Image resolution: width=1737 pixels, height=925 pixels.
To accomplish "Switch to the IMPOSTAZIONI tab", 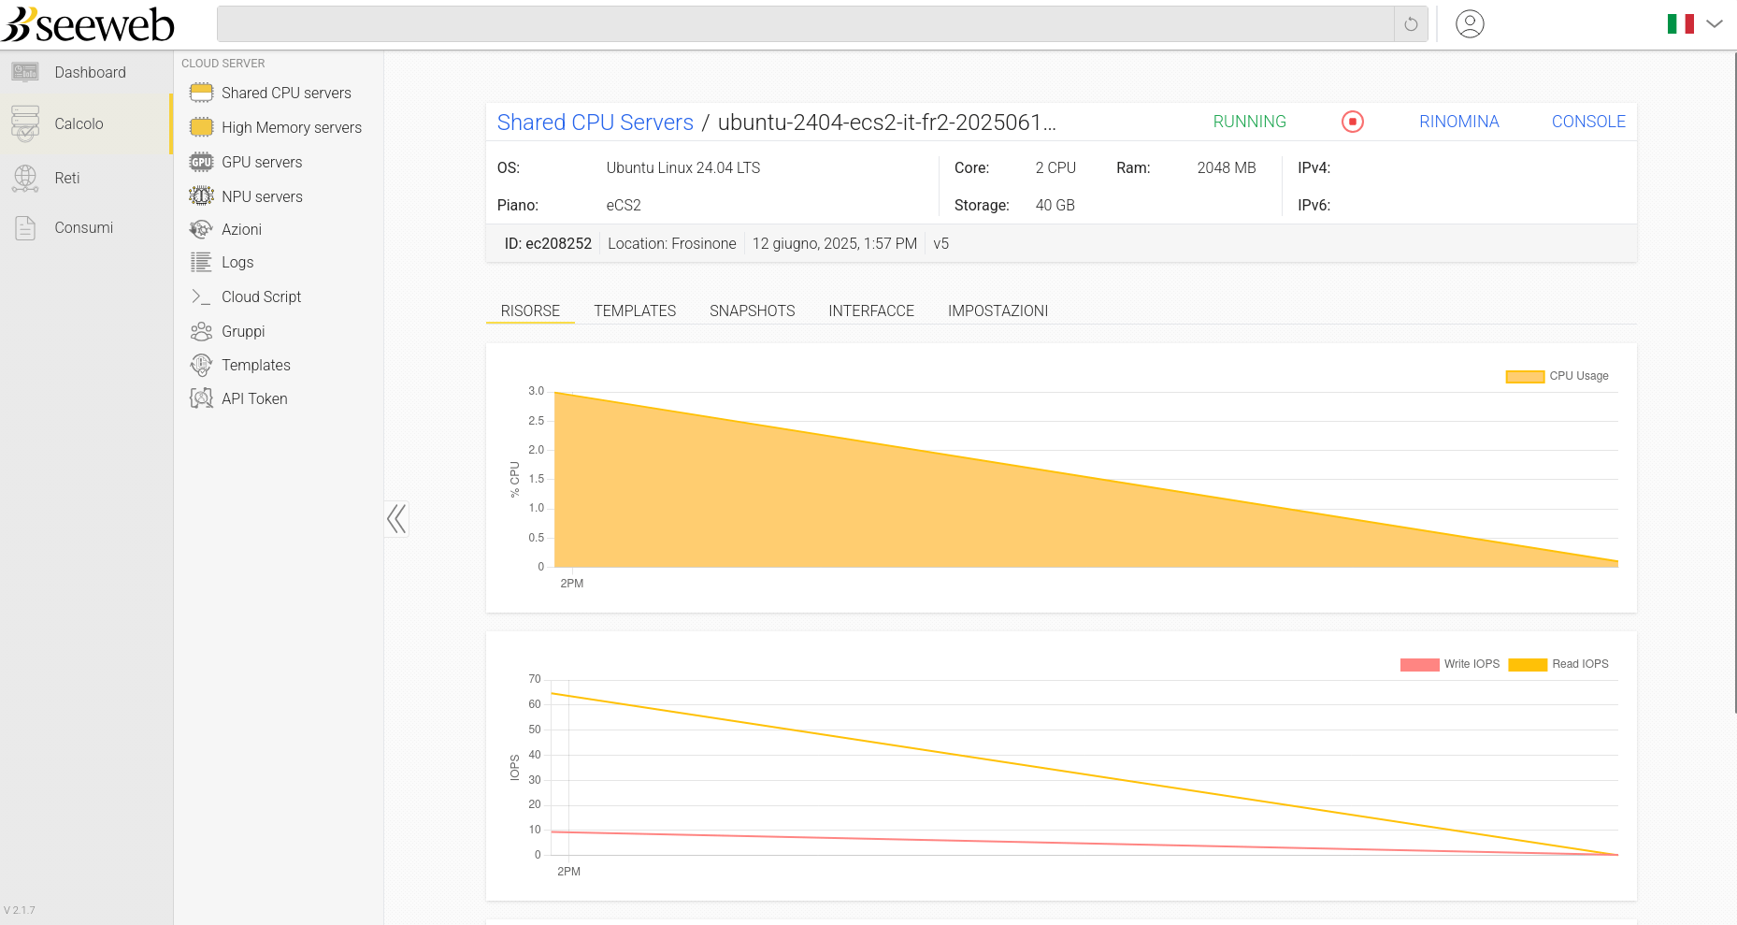I will click(998, 311).
